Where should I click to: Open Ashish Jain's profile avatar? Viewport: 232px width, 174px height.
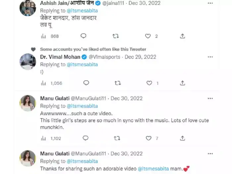(x=28, y=8)
